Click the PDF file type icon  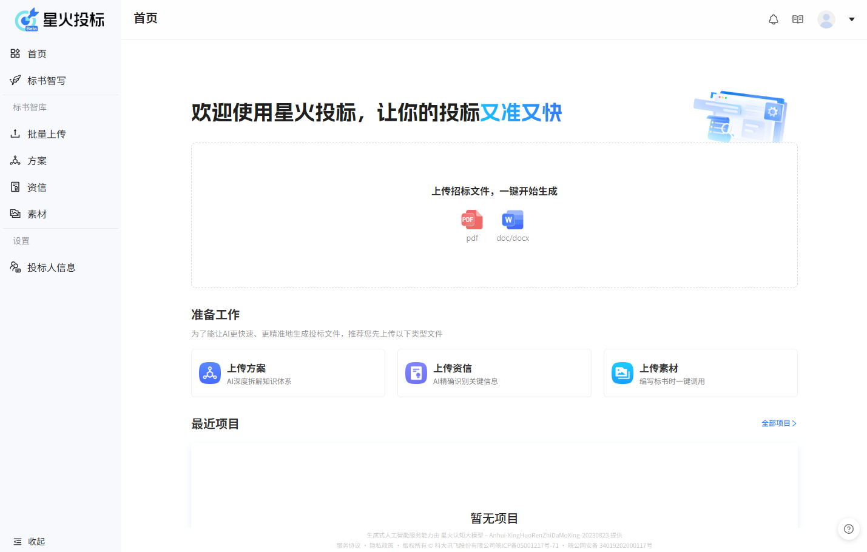pyautogui.click(x=472, y=220)
